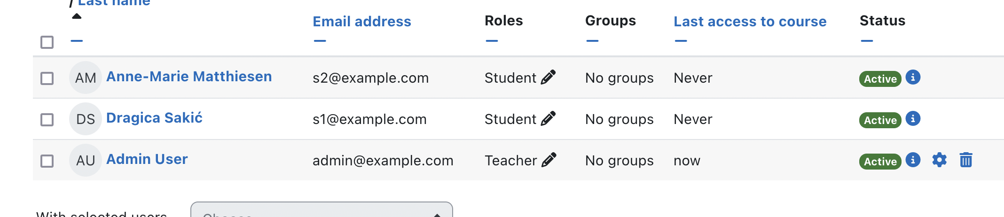Viewport: 1004px width, 217px height.
Task: Collapse the Roles column using dash
Action: [x=492, y=41]
